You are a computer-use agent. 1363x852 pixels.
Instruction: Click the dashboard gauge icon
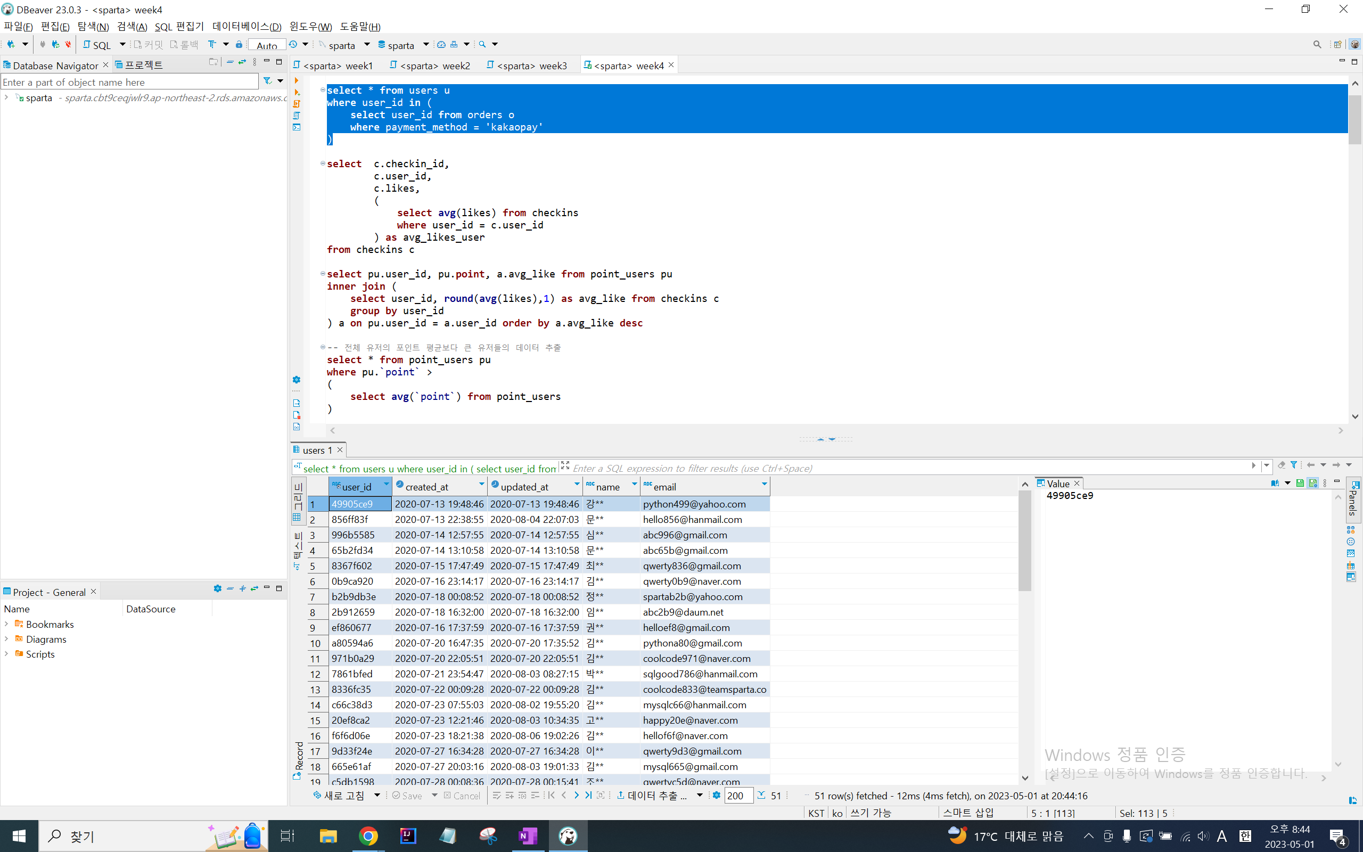441,44
